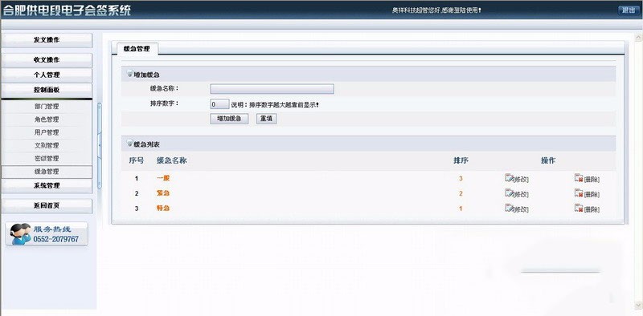
Task: Click the edit icon for 一般 row
Action: pos(509,177)
